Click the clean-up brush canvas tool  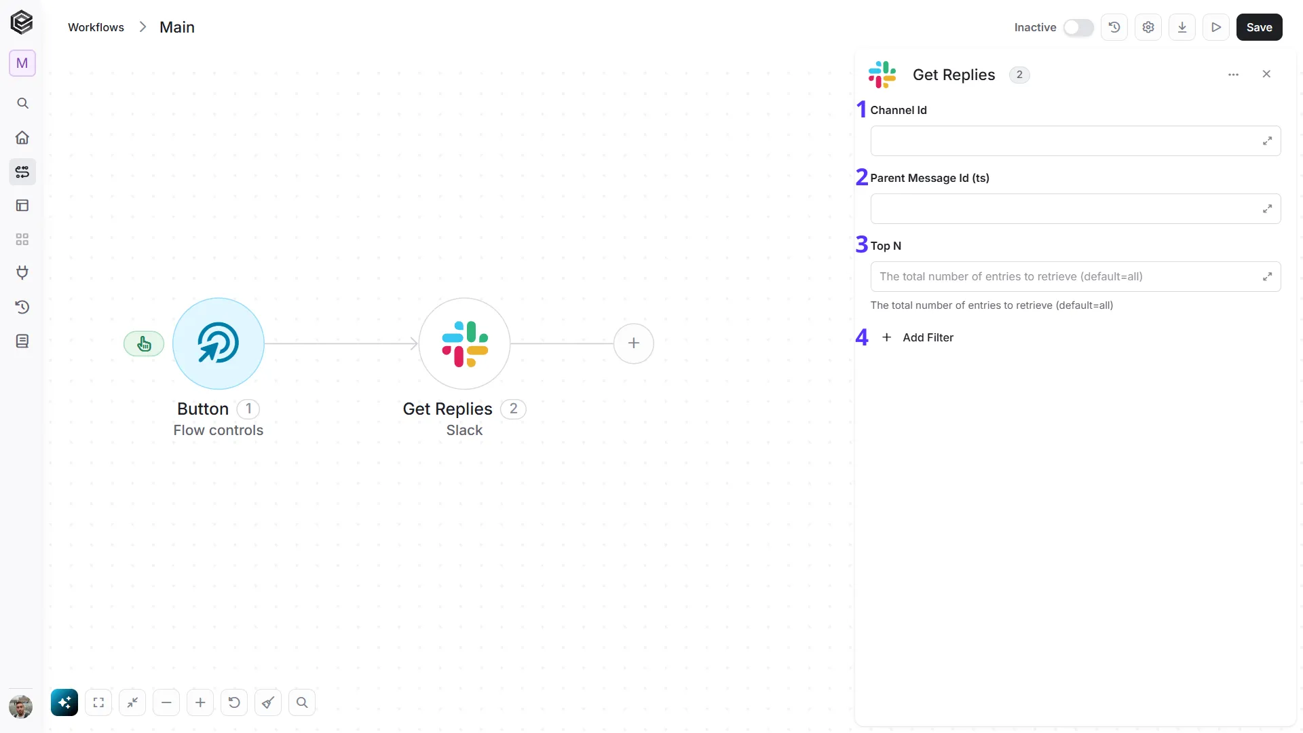click(268, 702)
